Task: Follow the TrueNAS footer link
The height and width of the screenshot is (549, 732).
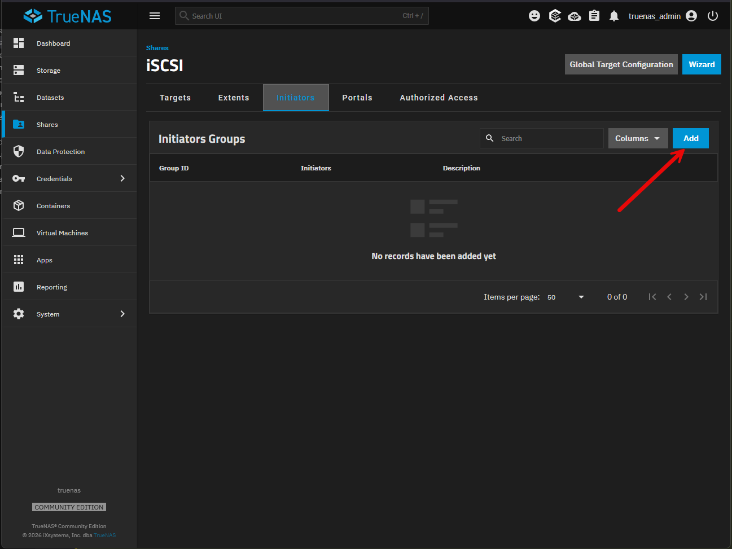Action: 105,535
